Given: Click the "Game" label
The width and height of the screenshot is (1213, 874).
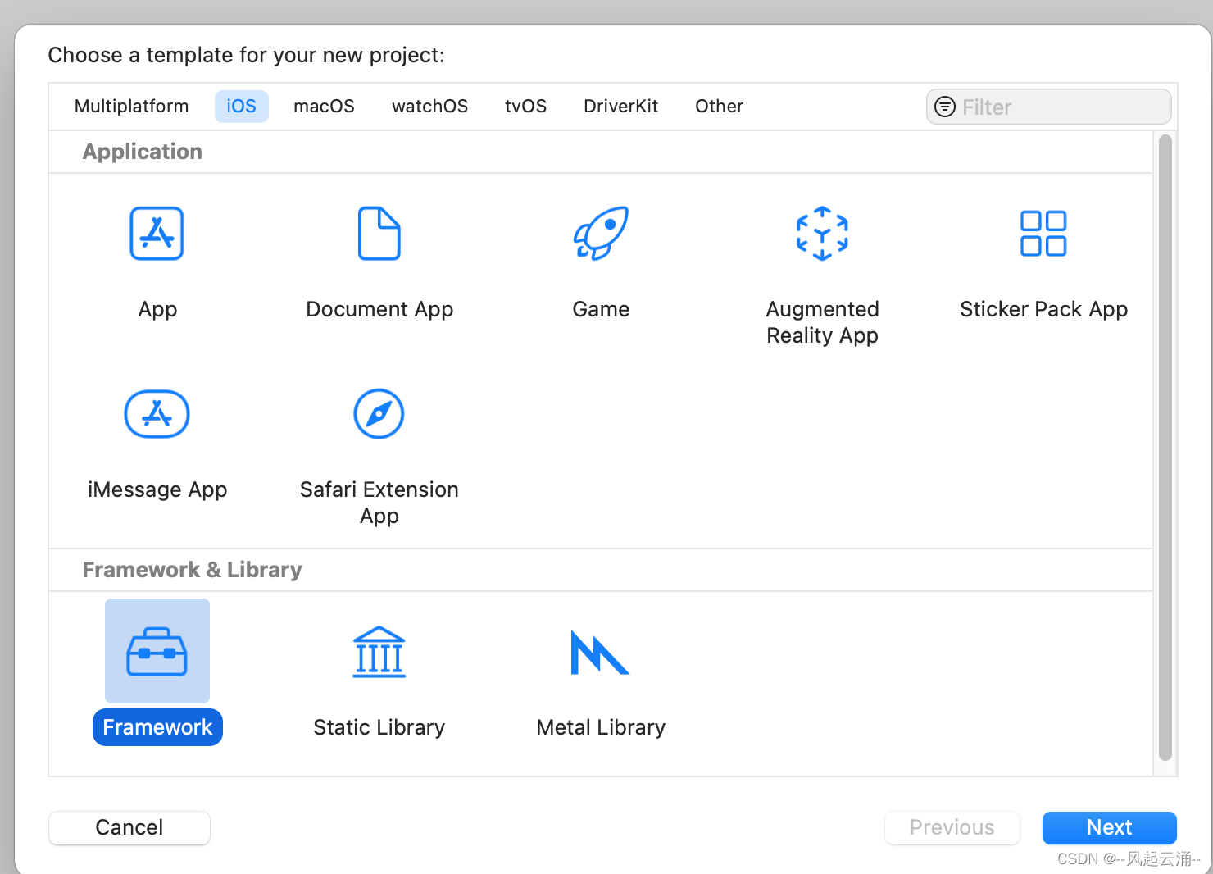Looking at the screenshot, I should tap(601, 309).
